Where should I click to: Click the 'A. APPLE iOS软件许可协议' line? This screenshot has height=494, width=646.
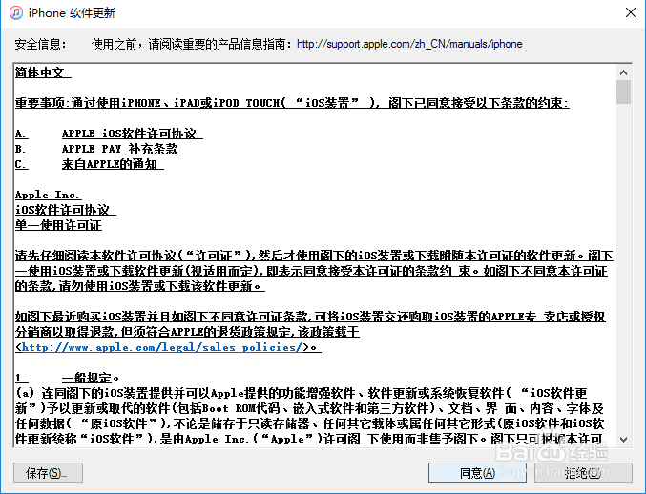109,134
